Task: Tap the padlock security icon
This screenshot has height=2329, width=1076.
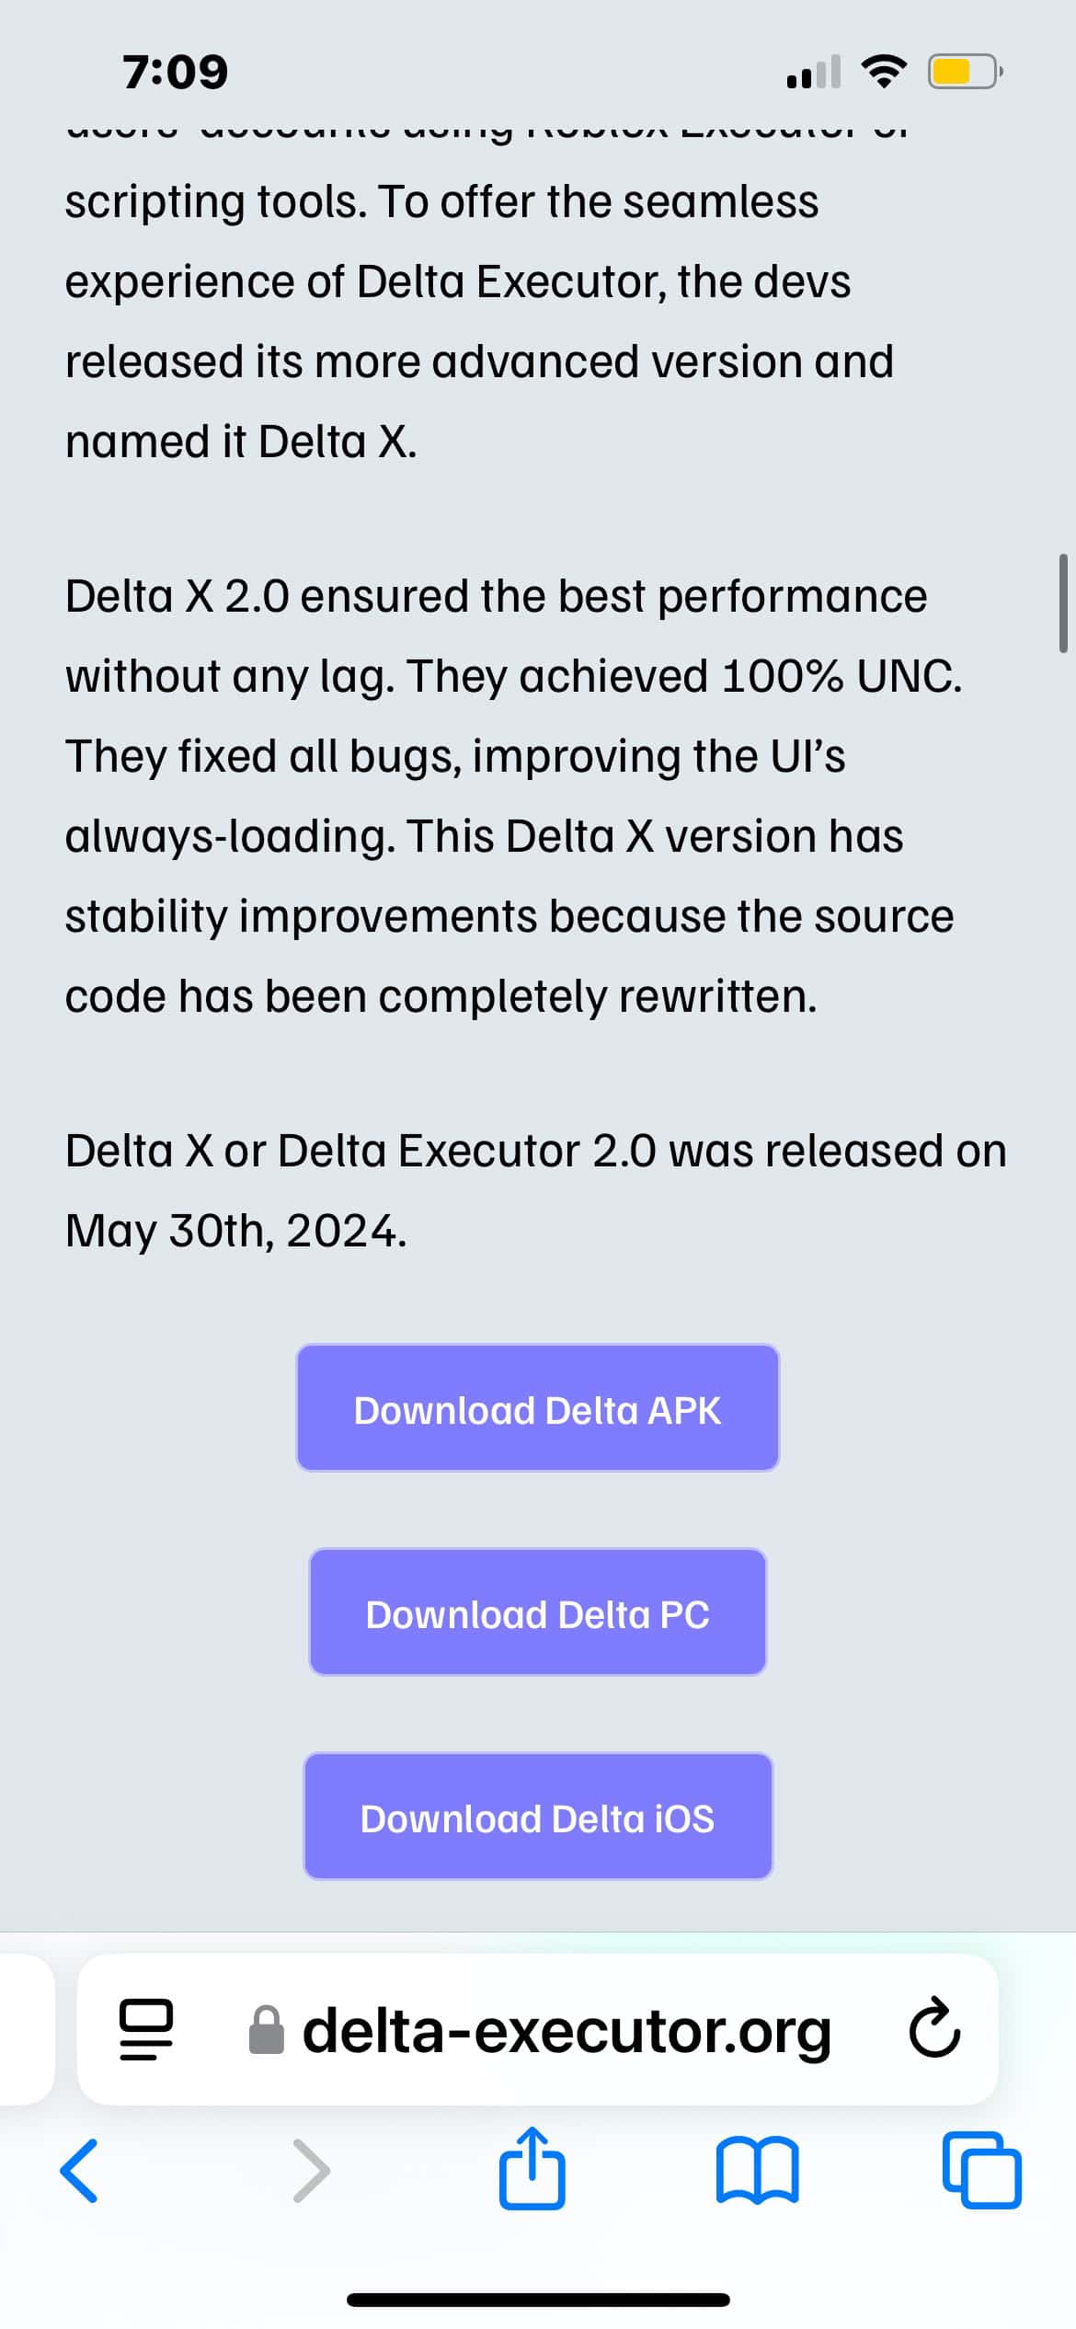Action: coord(267,2031)
